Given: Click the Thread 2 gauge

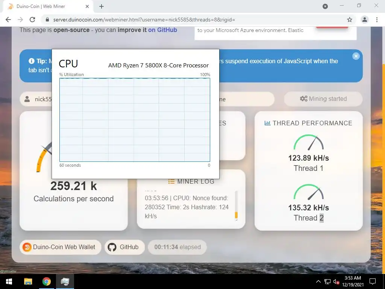Looking at the screenshot, I should [x=309, y=192].
